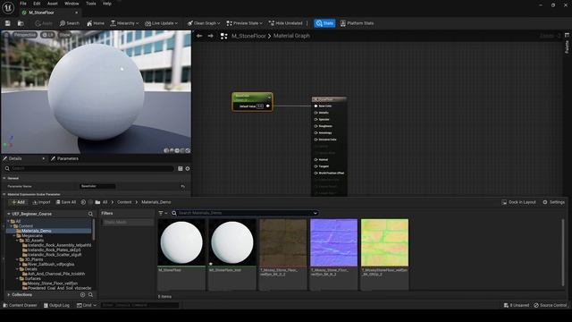Click the graph breadcrumb grid icon
Viewport: 572px width, 322px height.
pos(224,36)
